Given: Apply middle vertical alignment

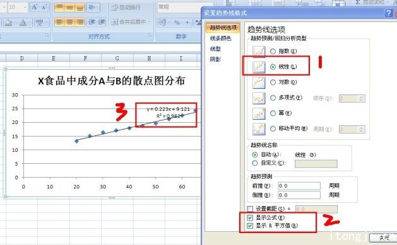Looking at the screenshot, I should 69,8.
